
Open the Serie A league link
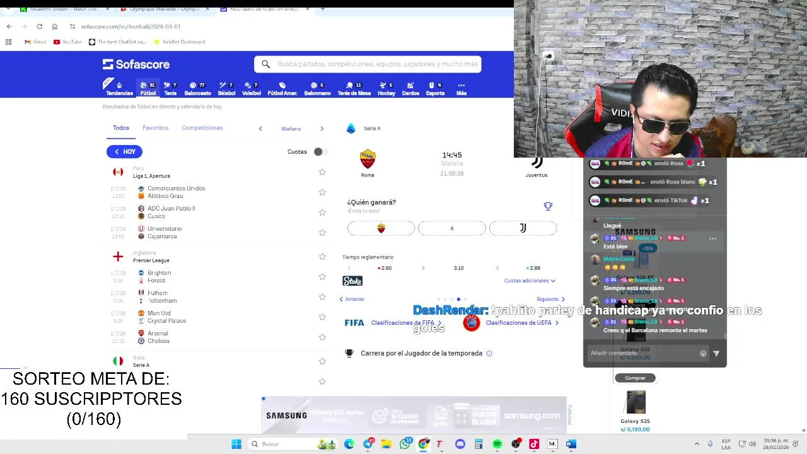372,129
